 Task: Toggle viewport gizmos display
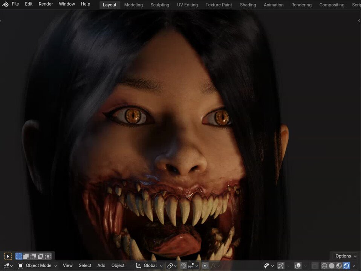pos(281,266)
